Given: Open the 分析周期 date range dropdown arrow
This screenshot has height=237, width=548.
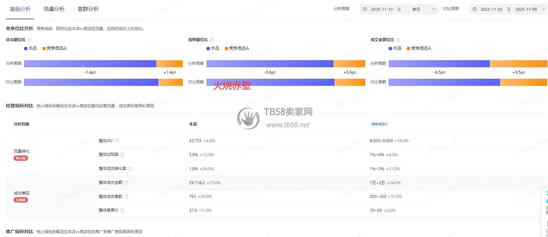Looking at the screenshot, I should [433, 9].
